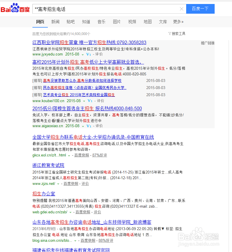Click the 百度一下 search button
The height and width of the screenshot is (252, 232).
click(200, 9)
